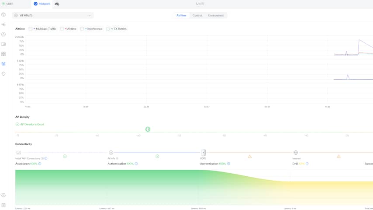Open the highlighted Radios icon in the sidebar

[x=3, y=64]
